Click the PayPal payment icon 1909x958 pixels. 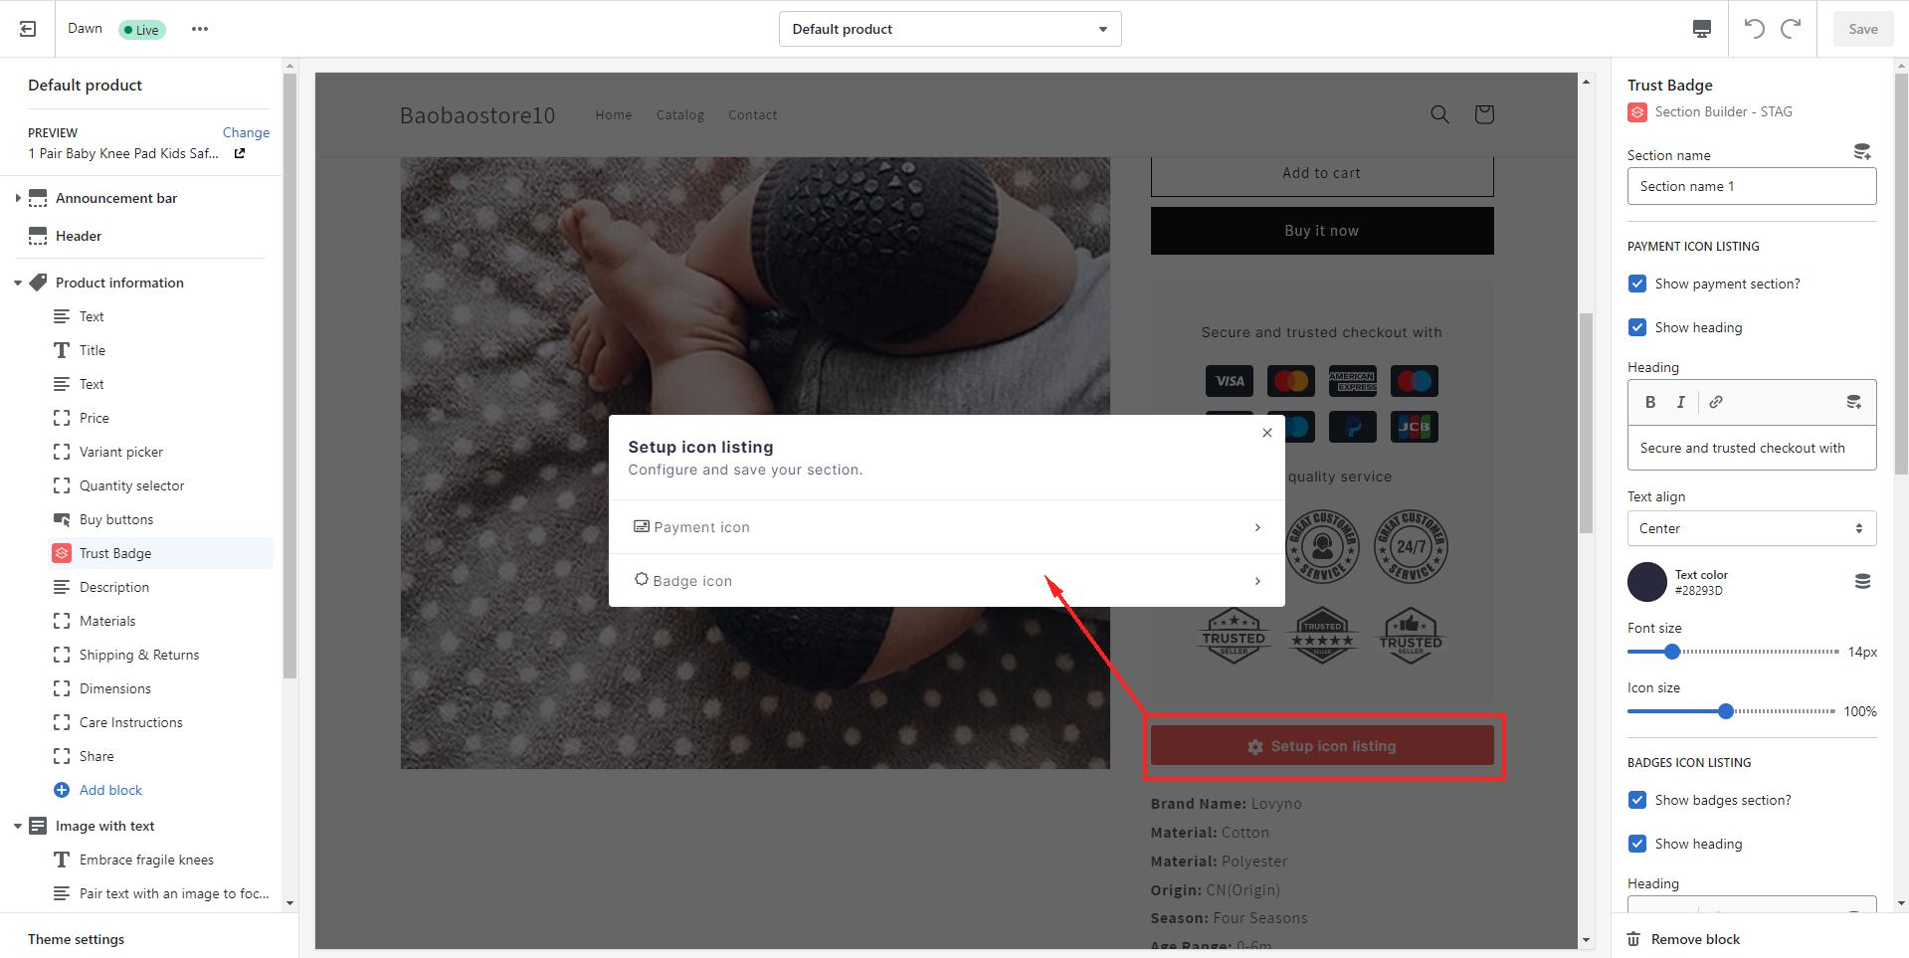click(1353, 427)
